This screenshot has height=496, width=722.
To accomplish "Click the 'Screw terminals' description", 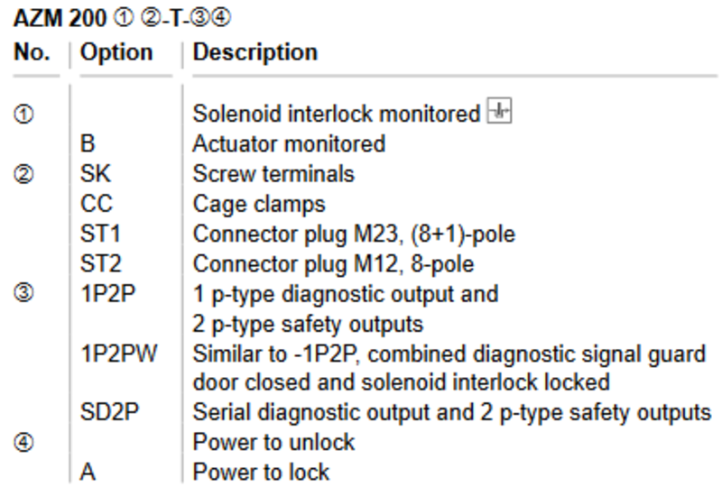I will (273, 174).
